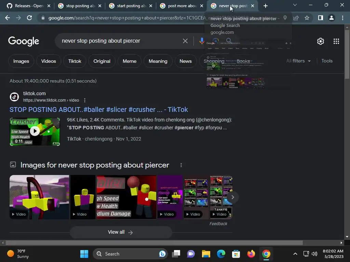Screen dimensions: 350x262
Task: Open the search Tools button
Action: [327, 61]
